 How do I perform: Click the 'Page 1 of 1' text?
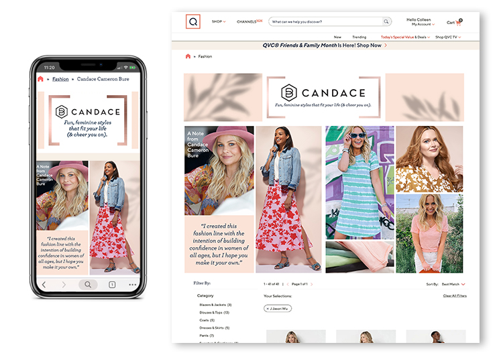(299, 284)
